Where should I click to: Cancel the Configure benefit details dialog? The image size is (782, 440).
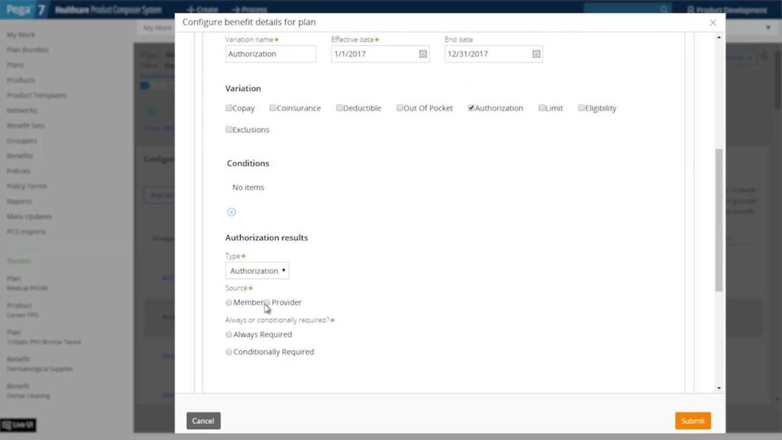pyautogui.click(x=203, y=420)
